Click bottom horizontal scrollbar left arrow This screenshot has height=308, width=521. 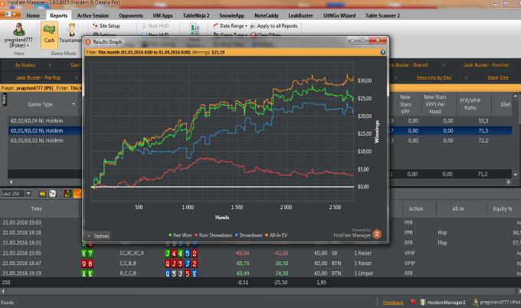click(x=3, y=291)
